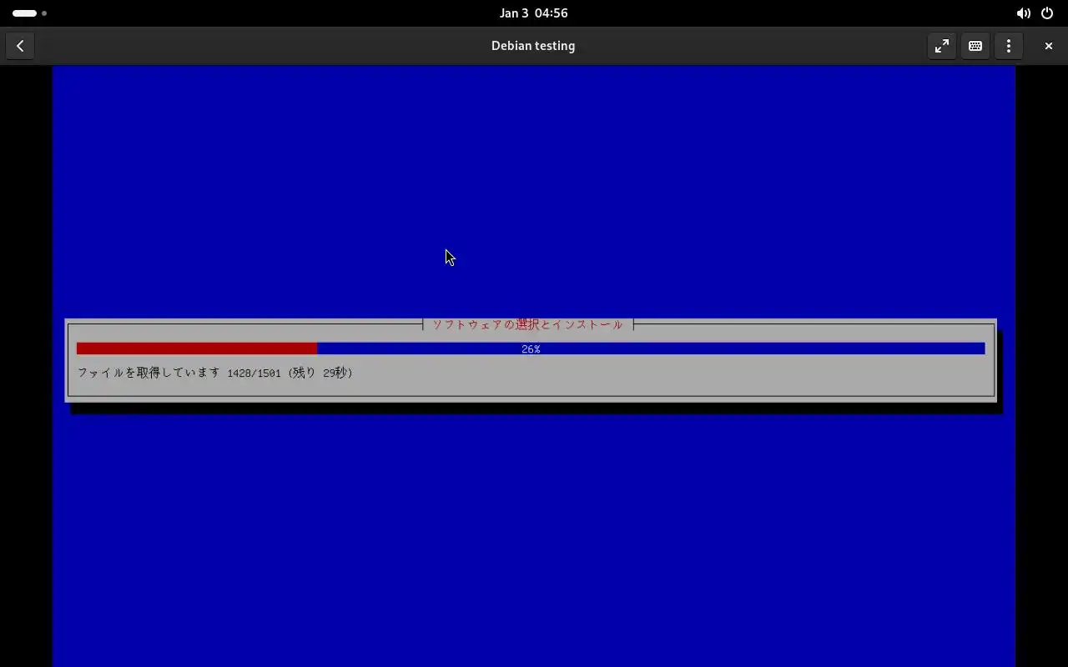Open the Activities overview pill indicator

click(x=29, y=13)
